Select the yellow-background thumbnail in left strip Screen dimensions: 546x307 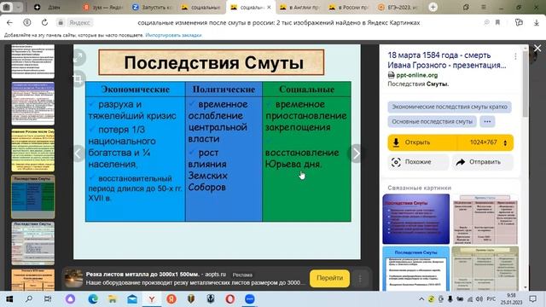[33, 150]
